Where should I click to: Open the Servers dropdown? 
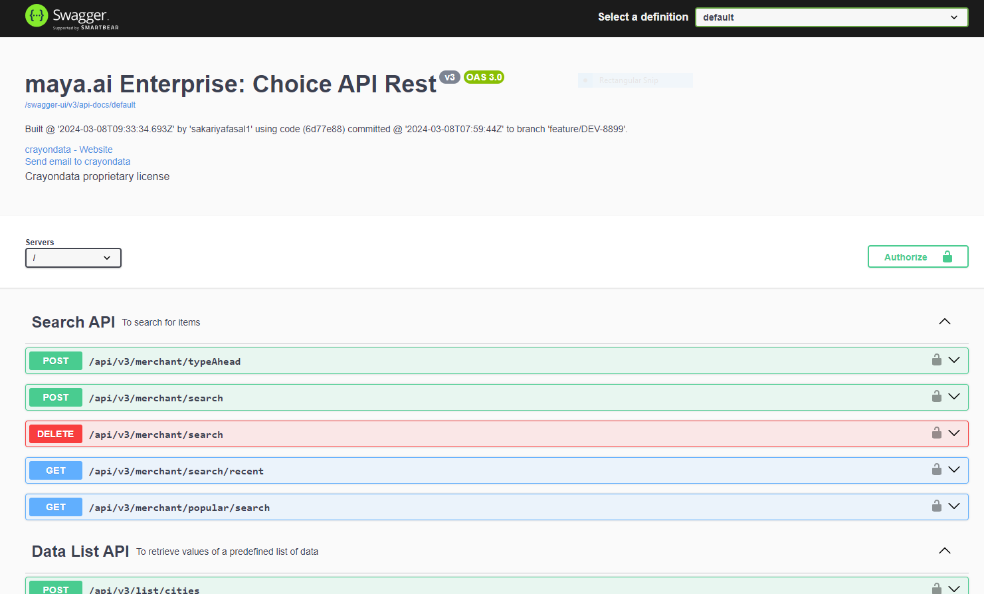pyautogui.click(x=73, y=258)
